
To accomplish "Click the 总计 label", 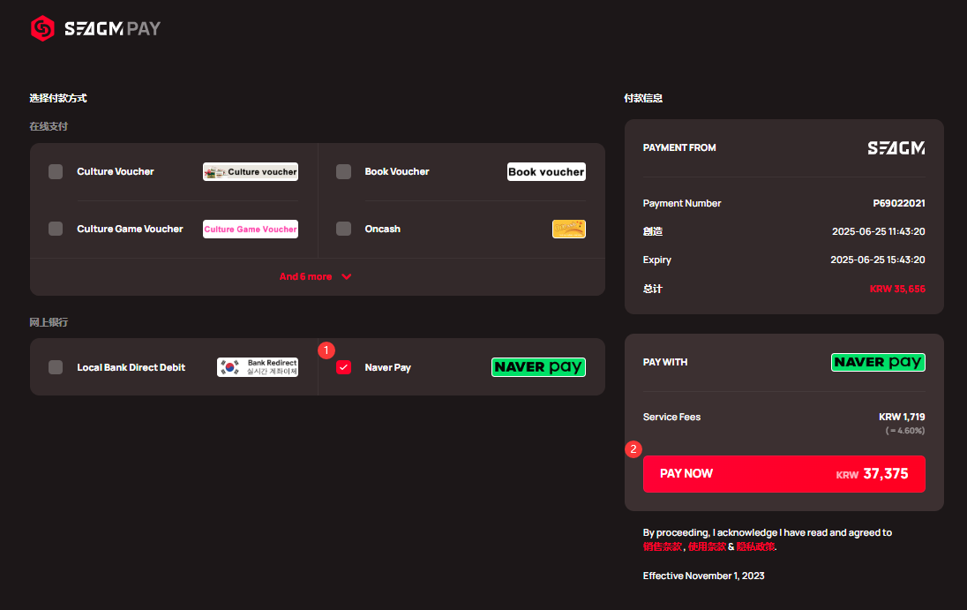I will pos(653,289).
